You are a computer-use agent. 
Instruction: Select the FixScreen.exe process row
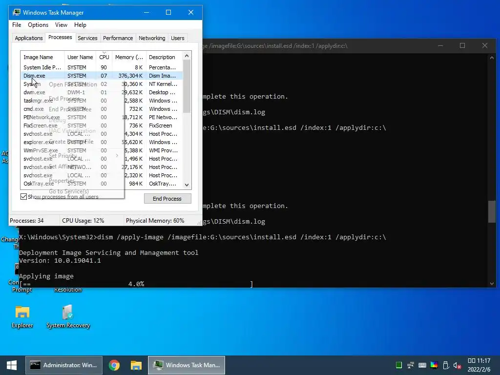coord(102,125)
